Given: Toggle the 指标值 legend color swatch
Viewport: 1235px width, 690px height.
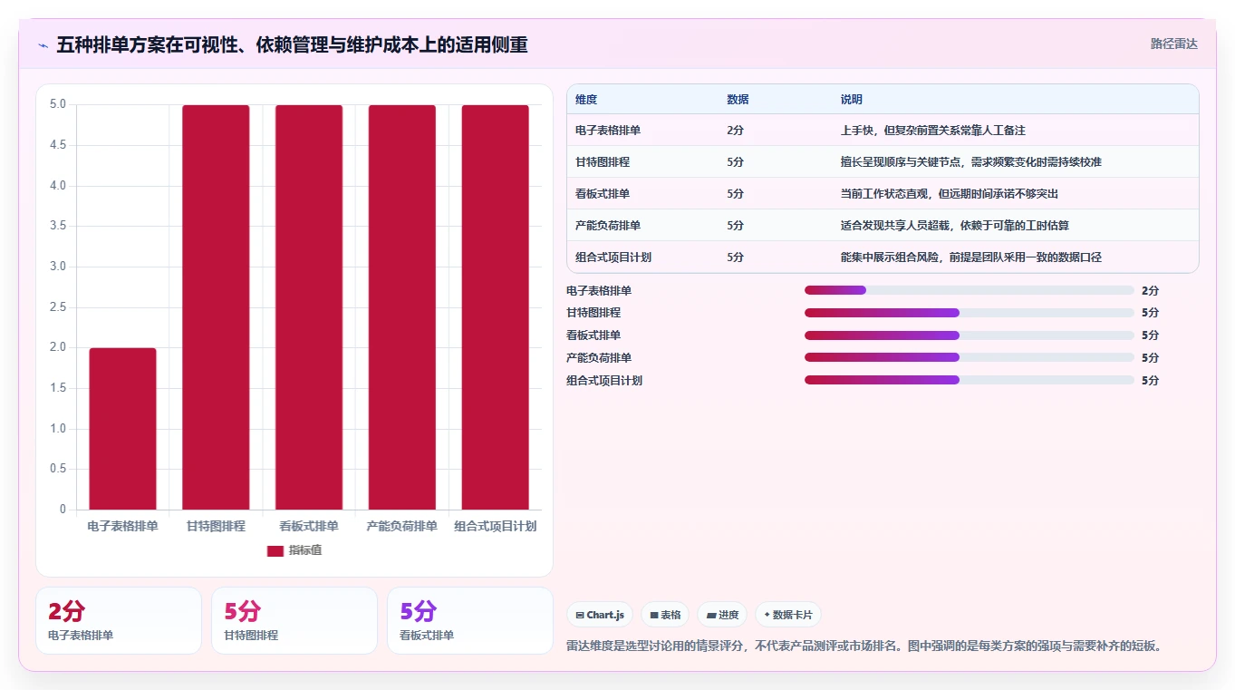Looking at the screenshot, I should [x=275, y=550].
